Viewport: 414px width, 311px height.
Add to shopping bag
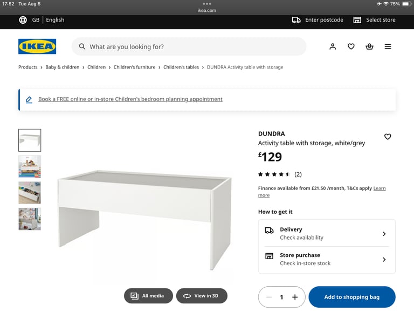351,297
